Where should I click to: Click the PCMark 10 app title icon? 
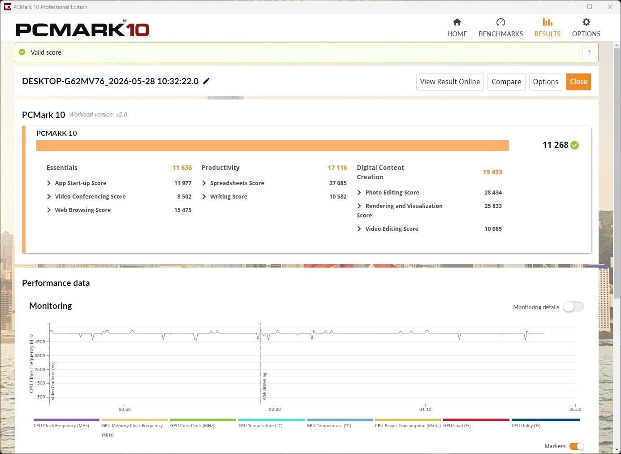pos(7,7)
